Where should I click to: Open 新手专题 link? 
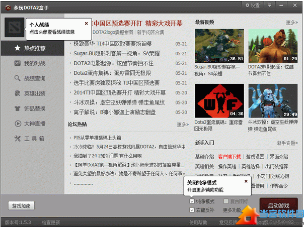tap(287, 143)
